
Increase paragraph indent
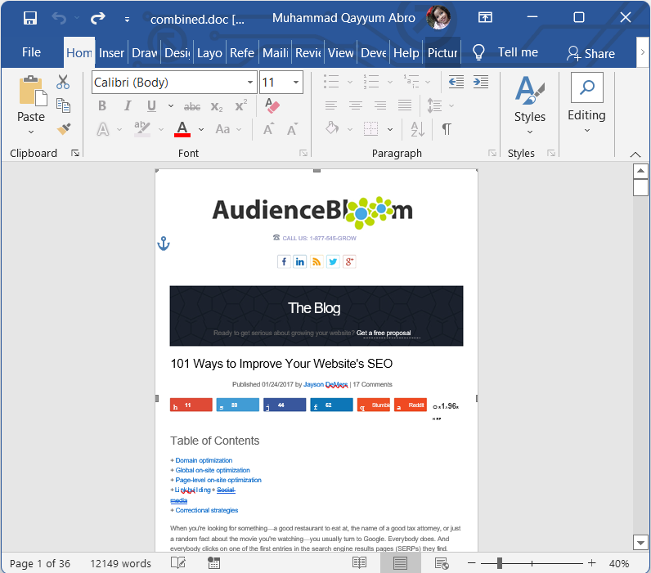click(x=481, y=82)
